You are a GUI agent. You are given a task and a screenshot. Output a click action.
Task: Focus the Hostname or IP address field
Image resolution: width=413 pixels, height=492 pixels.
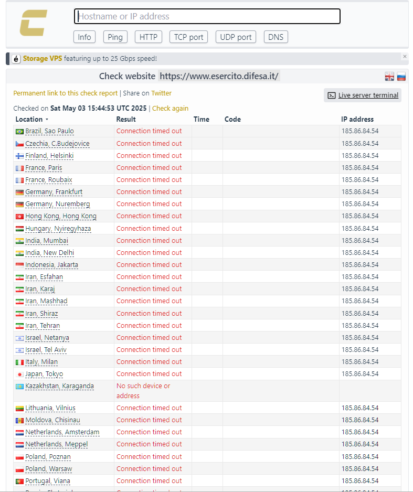[207, 16]
